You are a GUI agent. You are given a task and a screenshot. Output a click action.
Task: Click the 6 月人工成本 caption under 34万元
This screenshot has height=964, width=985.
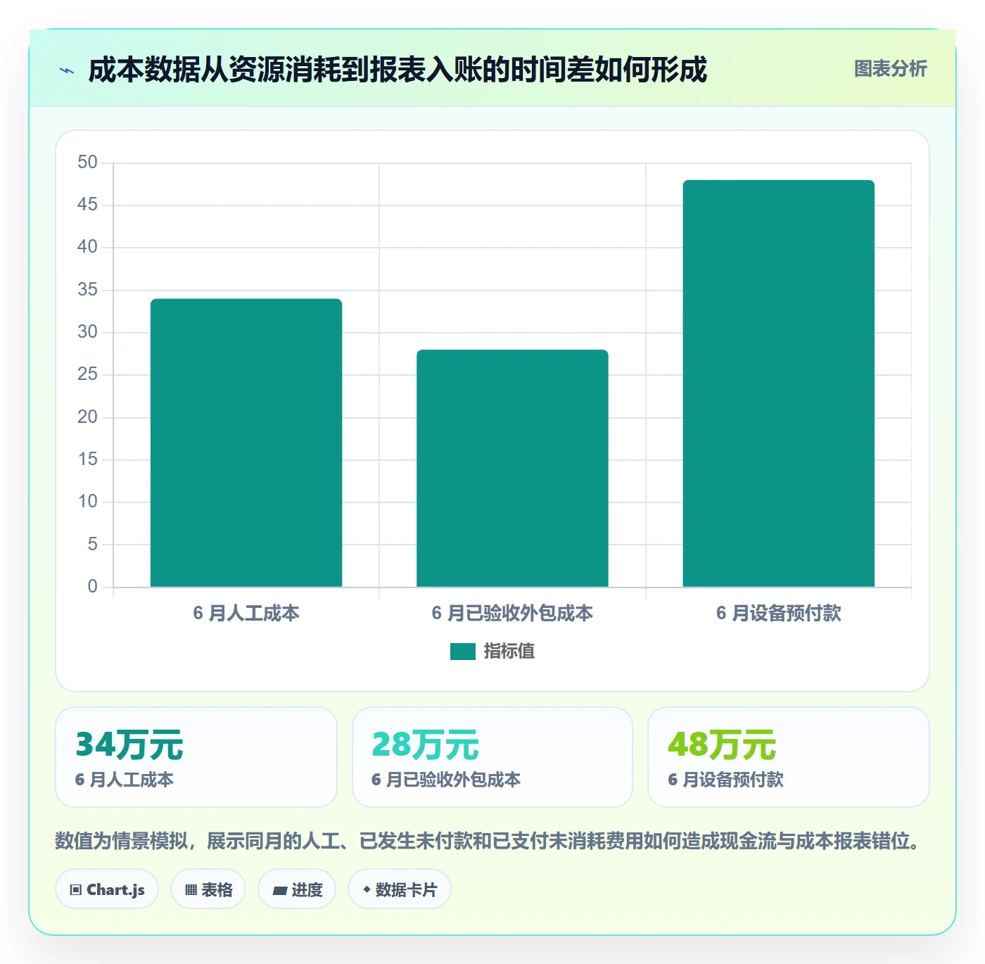125,780
